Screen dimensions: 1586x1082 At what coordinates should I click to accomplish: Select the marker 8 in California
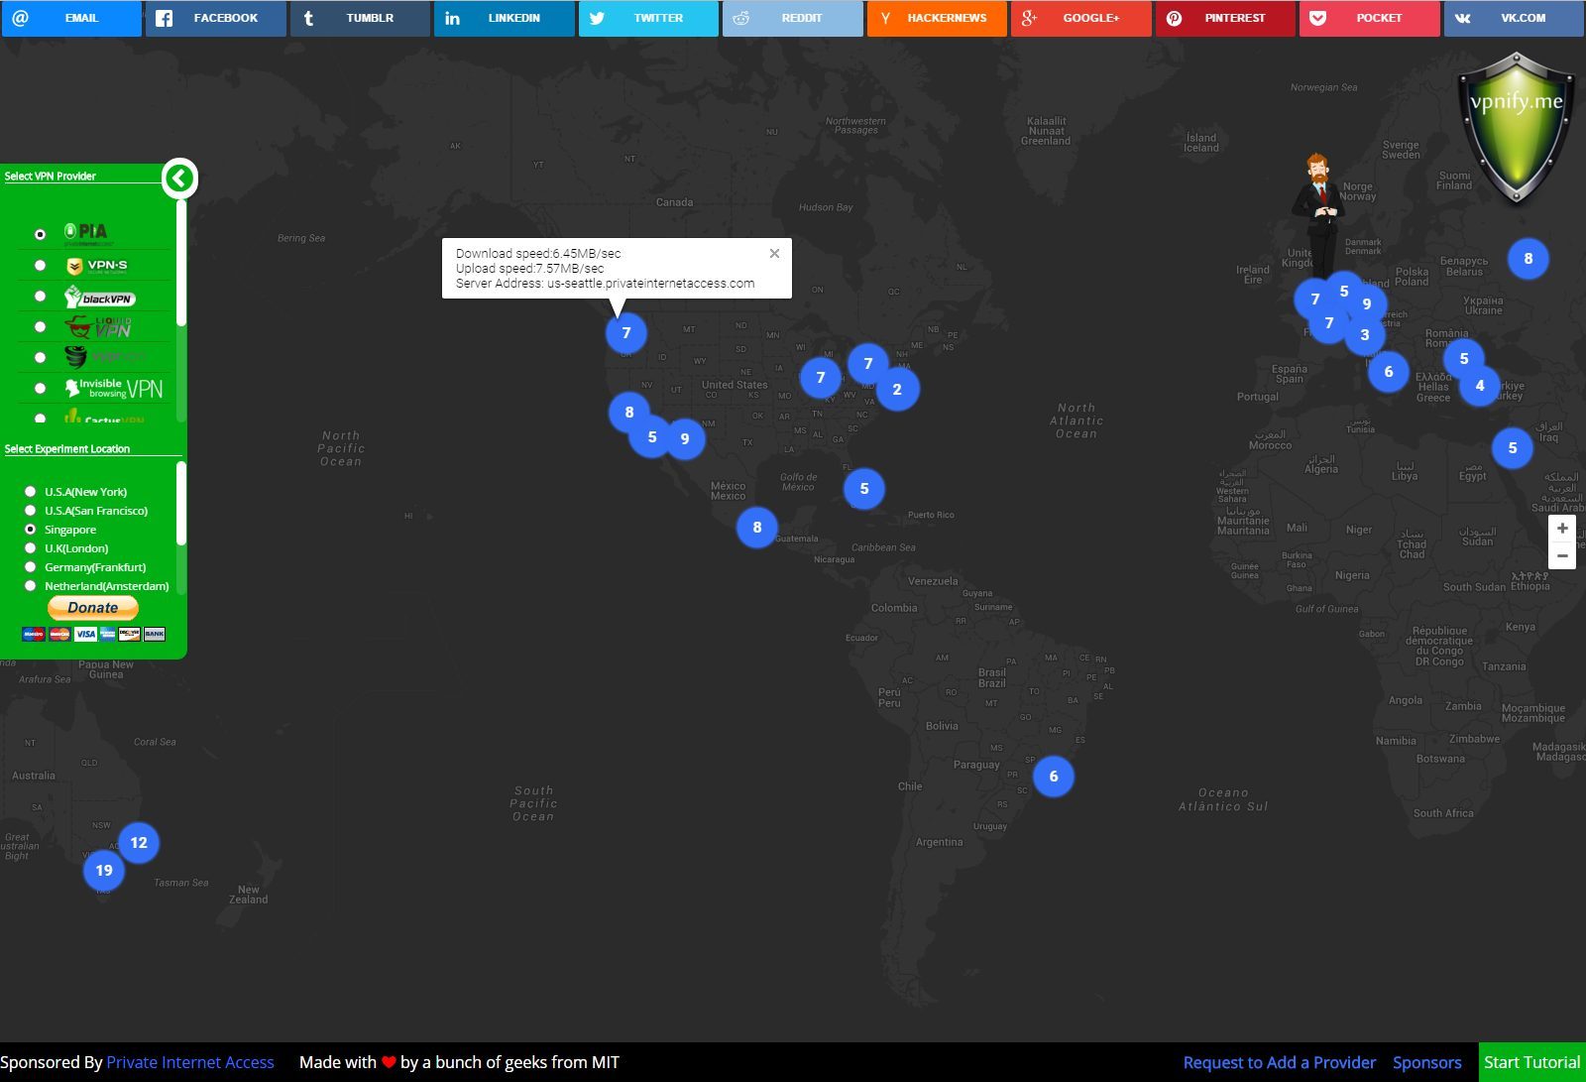click(x=629, y=412)
